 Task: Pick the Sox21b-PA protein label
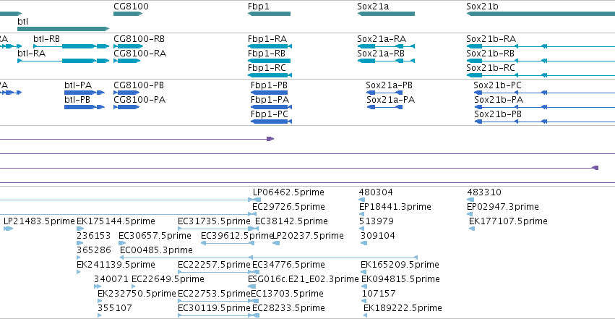(499, 100)
